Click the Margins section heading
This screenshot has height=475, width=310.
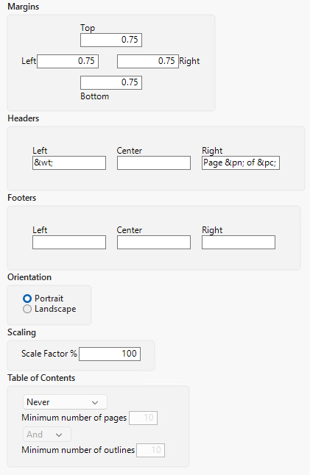pyautogui.click(x=24, y=7)
